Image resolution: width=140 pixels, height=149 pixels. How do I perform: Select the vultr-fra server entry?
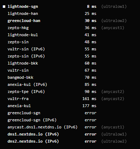18,99
